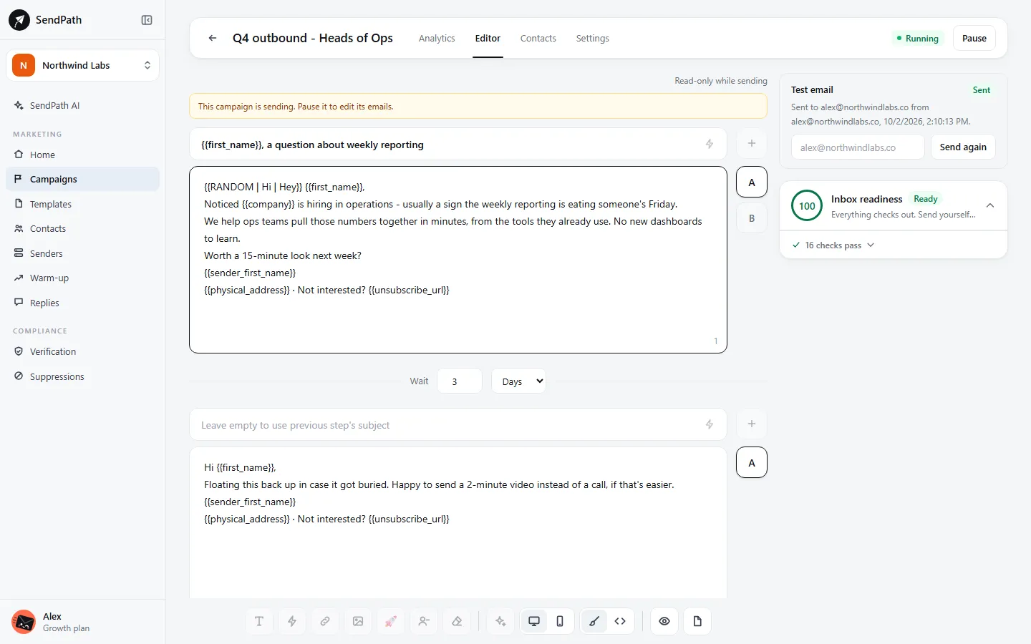Click the SendPath logo

(x=19, y=20)
